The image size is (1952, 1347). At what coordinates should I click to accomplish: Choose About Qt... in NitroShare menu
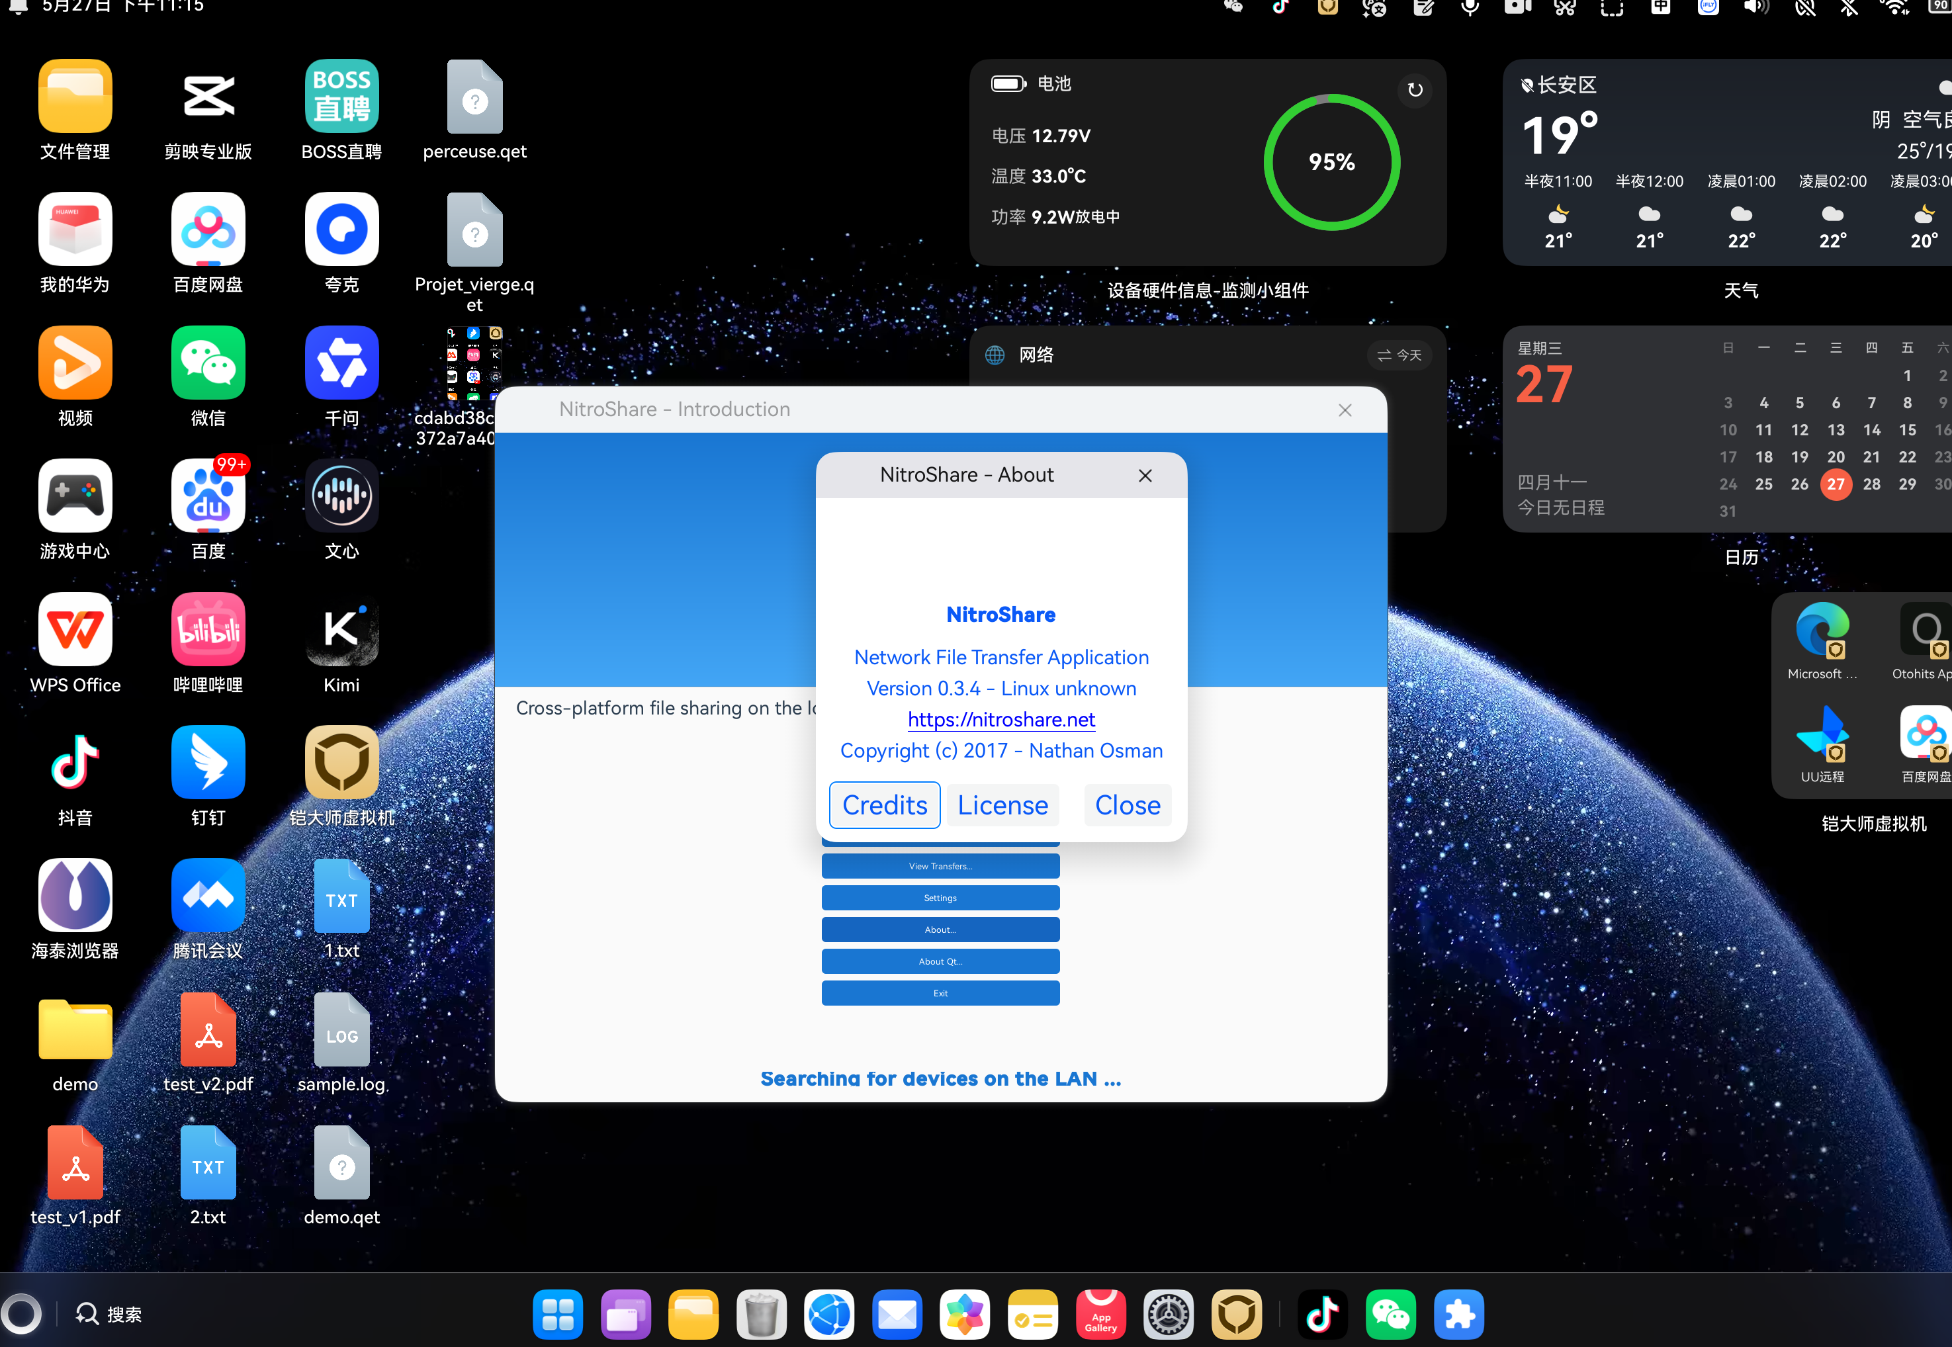940,961
